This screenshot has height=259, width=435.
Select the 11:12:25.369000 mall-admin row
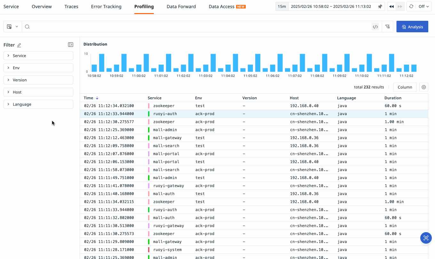coord(254,130)
